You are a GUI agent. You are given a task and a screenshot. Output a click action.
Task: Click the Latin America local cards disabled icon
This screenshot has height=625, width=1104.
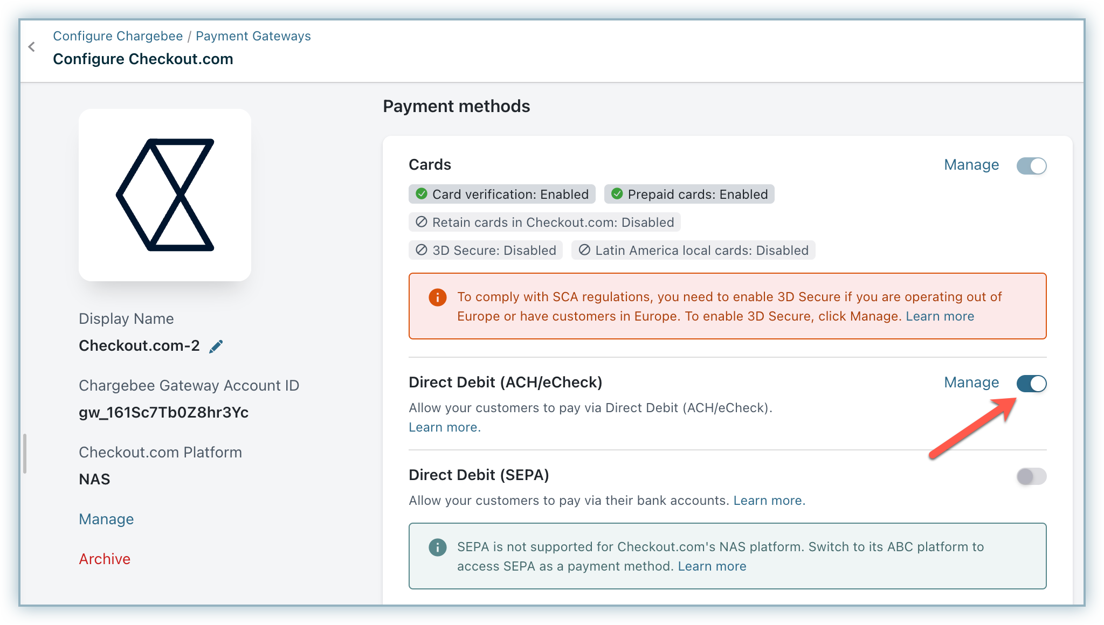584,250
